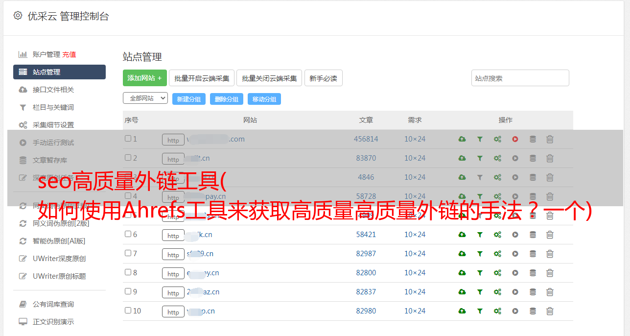Click the 新建分组 button
Screen dimensions: 630x336
[189, 99]
